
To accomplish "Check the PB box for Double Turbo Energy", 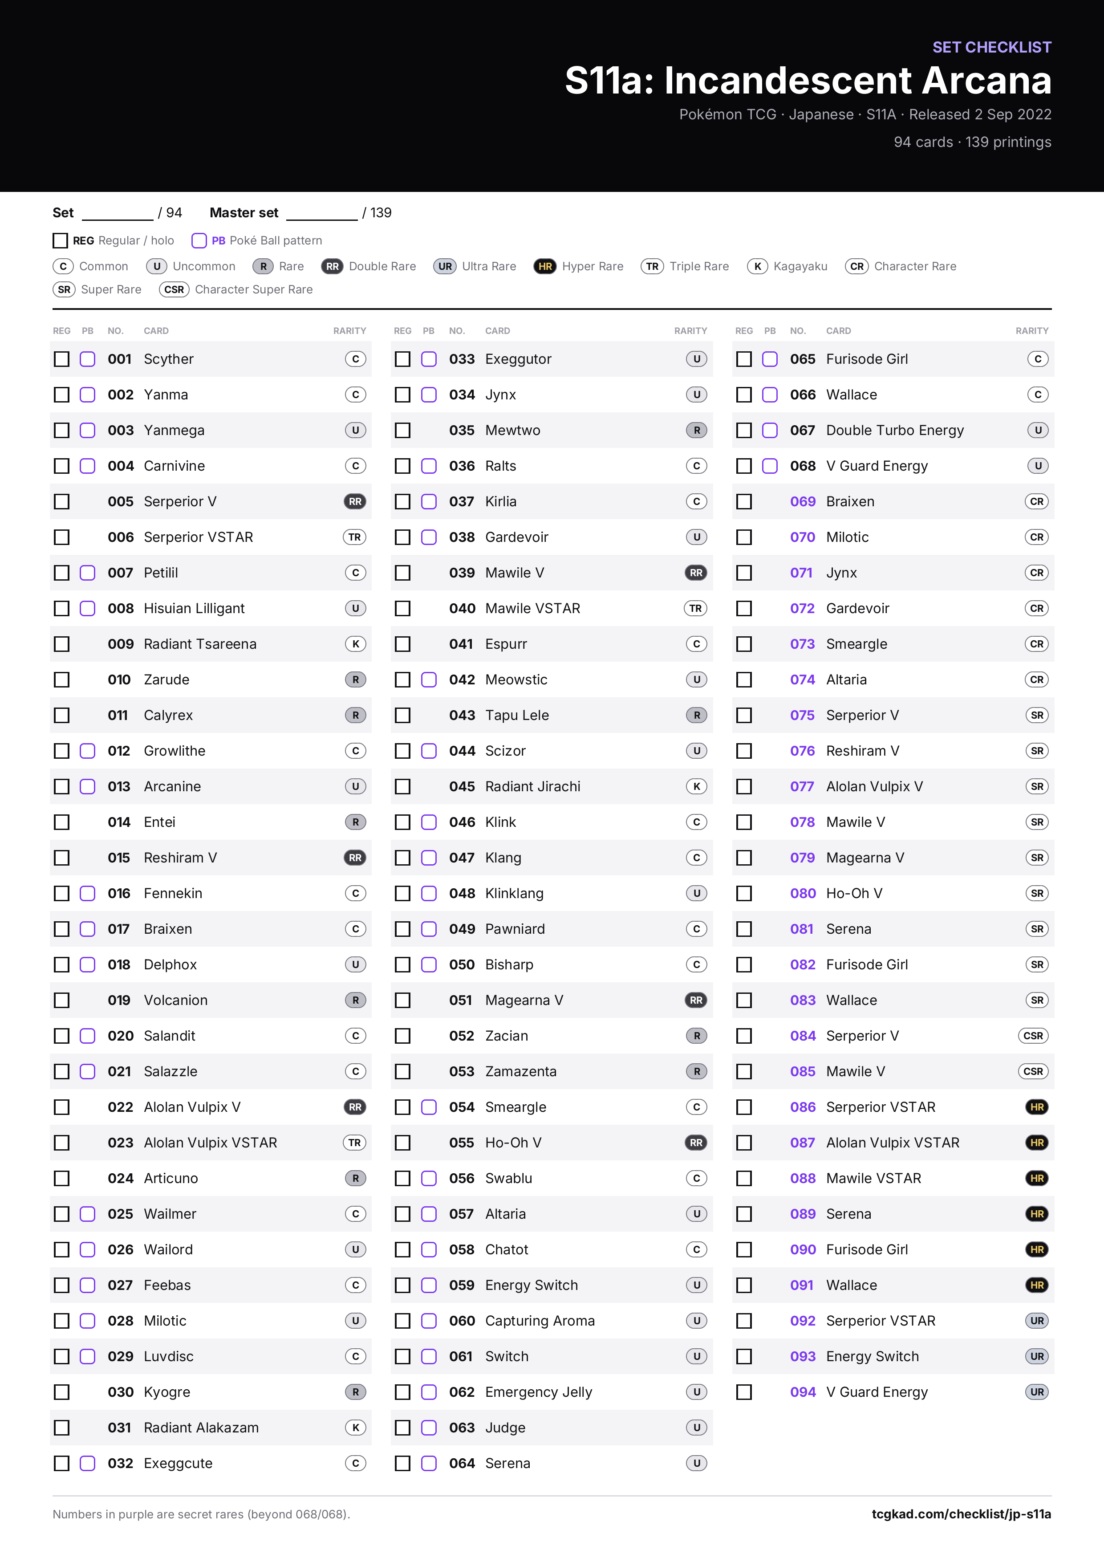I will (x=770, y=431).
